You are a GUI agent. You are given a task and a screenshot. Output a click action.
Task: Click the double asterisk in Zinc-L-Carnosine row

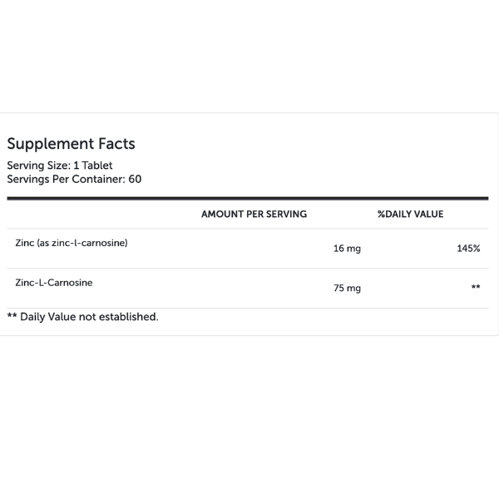pyautogui.click(x=476, y=287)
